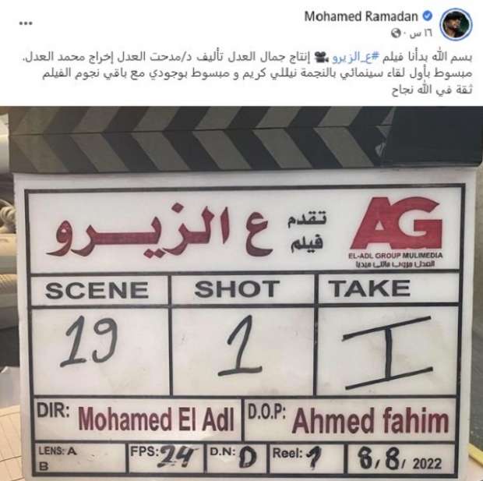Image resolution: width=483 pixels, height=481 pixels.
Task: Open the Mohamed Ramadan profile name link
Action: (x=361, y=16)
